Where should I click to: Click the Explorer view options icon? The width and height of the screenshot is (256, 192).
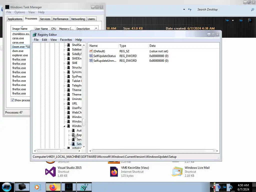(x=227, y=20)
